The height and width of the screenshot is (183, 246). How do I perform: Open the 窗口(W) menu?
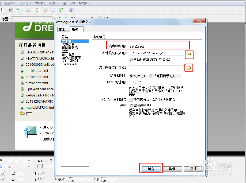tap(69, 3)
